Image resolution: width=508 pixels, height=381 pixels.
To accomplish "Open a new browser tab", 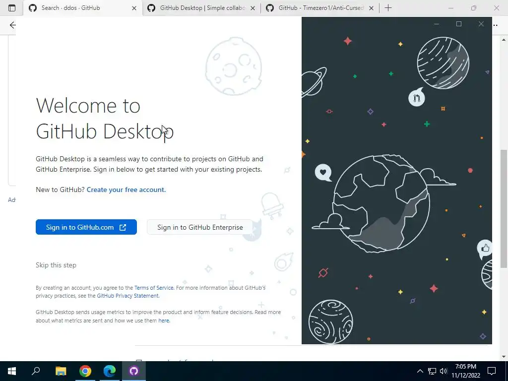I will (388, 8).
